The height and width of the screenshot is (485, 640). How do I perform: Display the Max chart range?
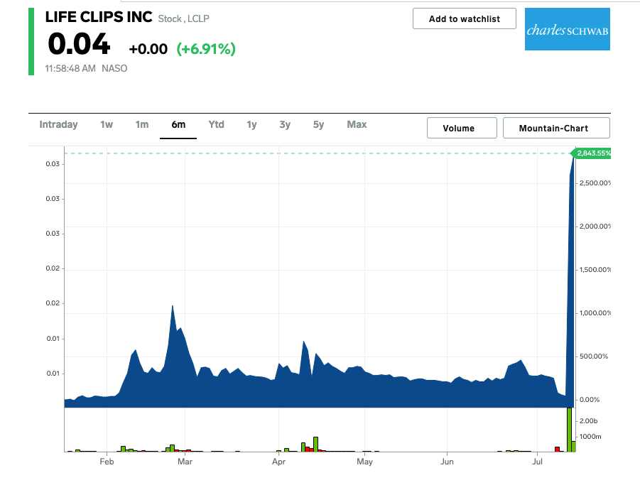coord(357,124)
